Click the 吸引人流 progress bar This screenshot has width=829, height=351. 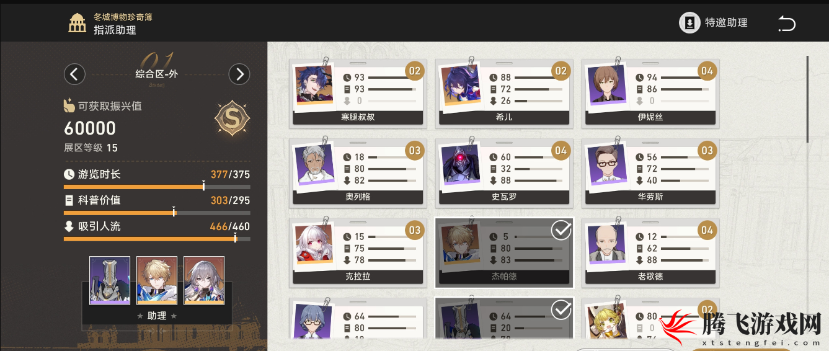pos(157,239)
